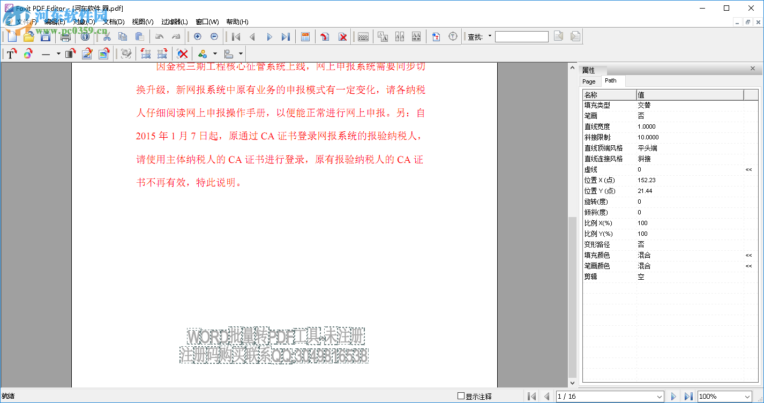Switch to the Page properties tab
The width and height of the screenshot is (764, 403).
(x=589, y=81)
